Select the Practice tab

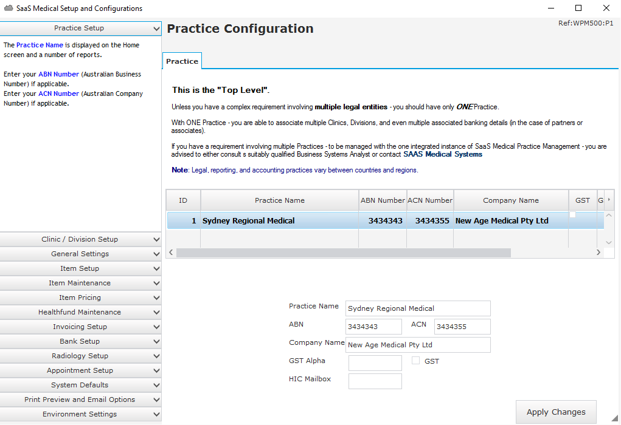tap(182, 61)
